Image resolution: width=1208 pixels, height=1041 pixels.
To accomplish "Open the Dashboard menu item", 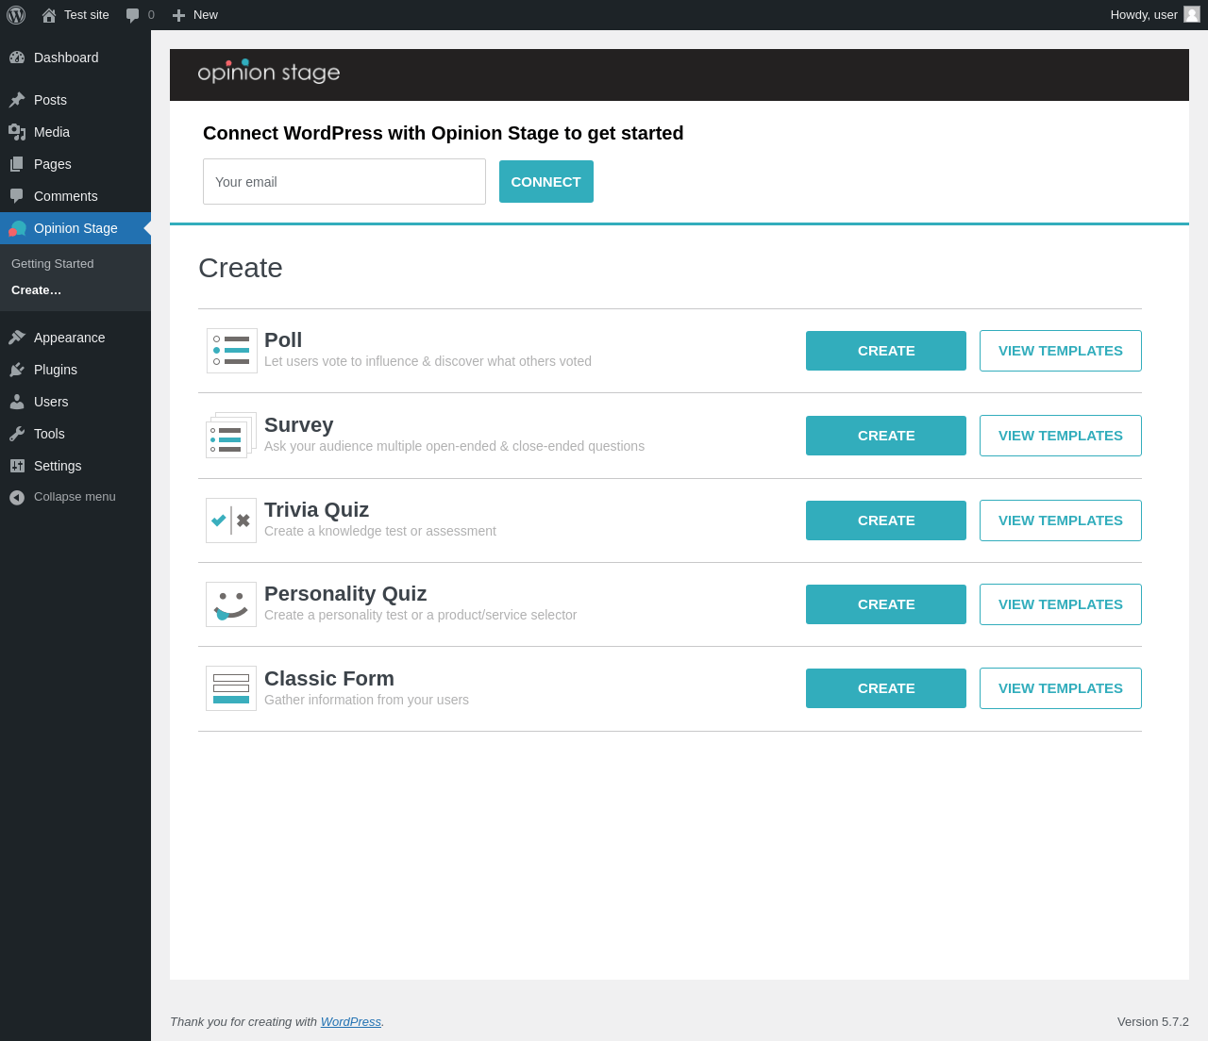I will tap(75, 58).
